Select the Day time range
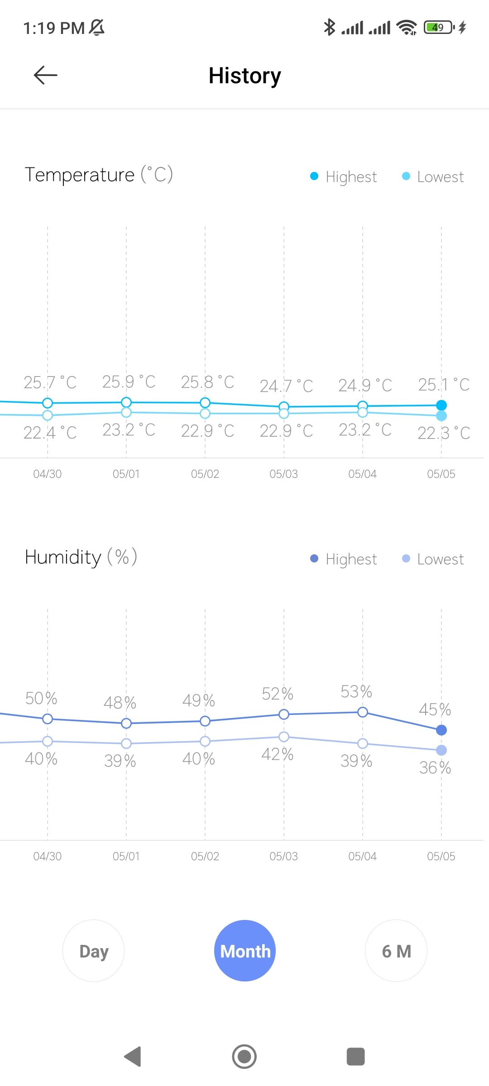489x1086 pixels. tap(94, 951)
